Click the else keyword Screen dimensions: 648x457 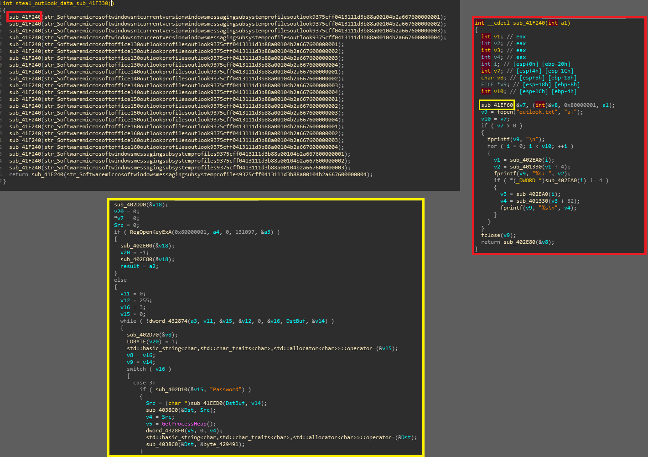click(x=120, y=280)
